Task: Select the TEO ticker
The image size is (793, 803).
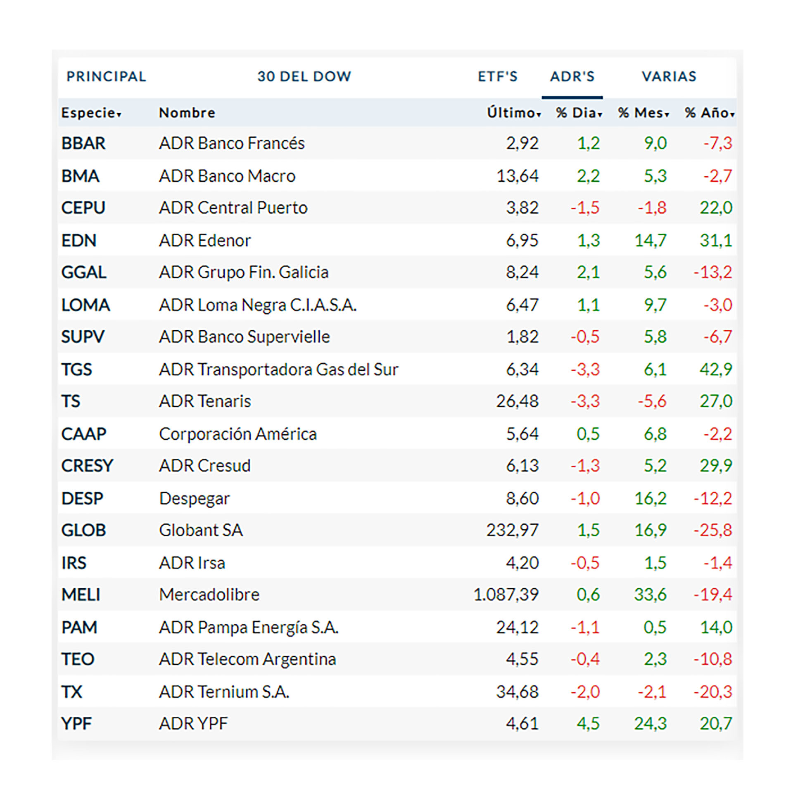Action: [78, 659]
